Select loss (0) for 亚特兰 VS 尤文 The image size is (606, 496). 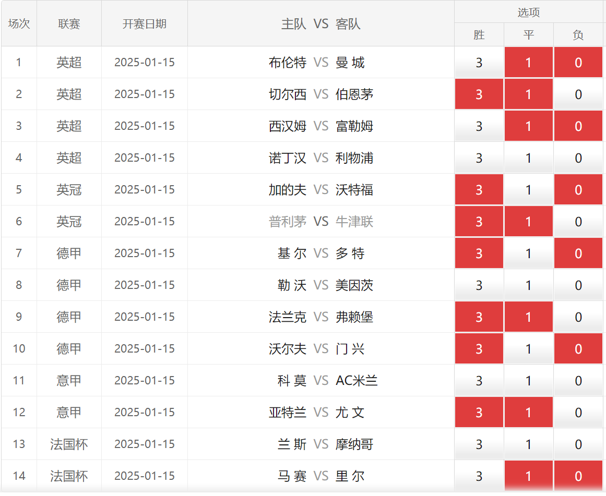578,413
